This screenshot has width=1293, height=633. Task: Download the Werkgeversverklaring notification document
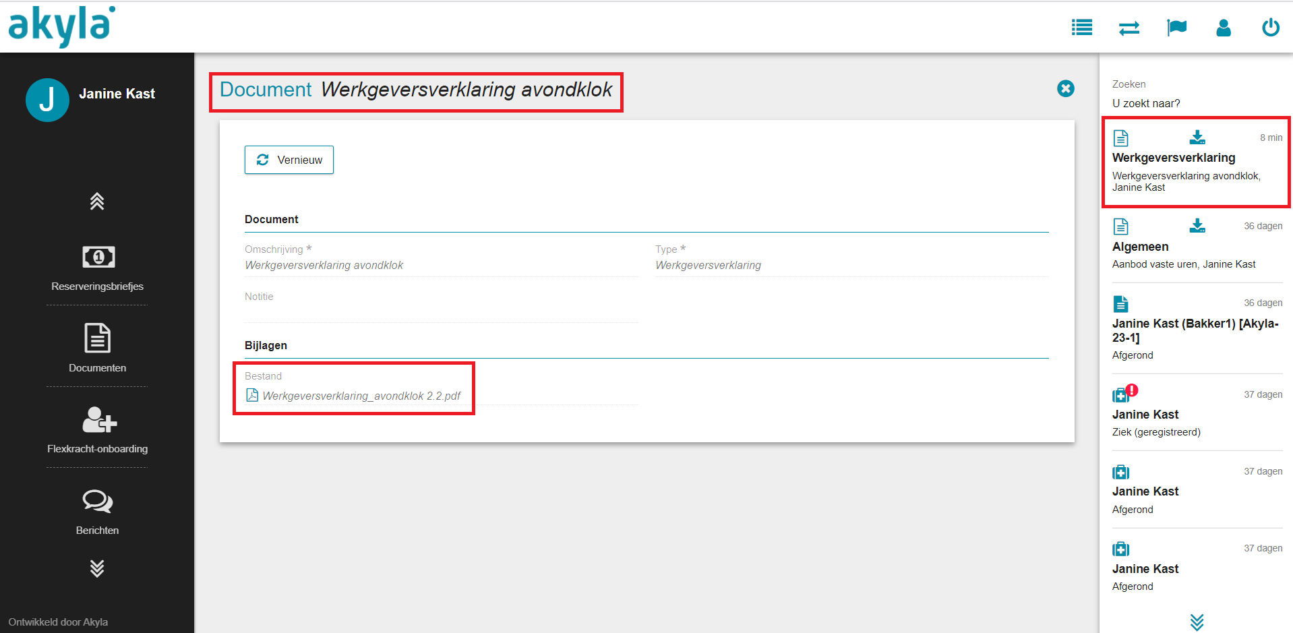point(1197,138)
